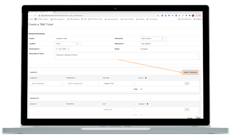Open the WBS Integration bookmarks folder
232x136 pixels.
[73, 19]
